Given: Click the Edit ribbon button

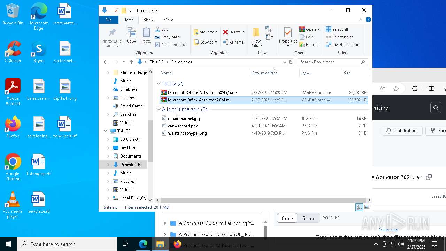Looking at the screenshot, I should (x=306, y=37).
